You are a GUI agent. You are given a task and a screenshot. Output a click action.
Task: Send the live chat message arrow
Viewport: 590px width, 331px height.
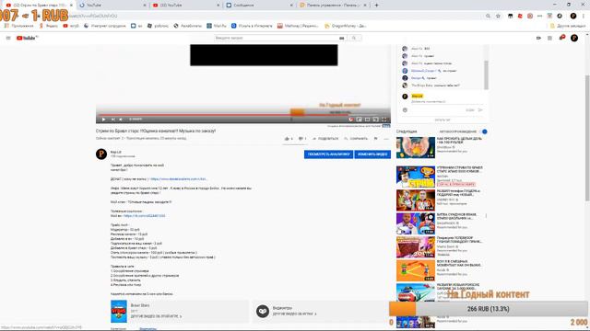(480, 110)
